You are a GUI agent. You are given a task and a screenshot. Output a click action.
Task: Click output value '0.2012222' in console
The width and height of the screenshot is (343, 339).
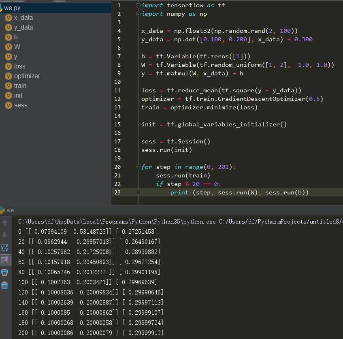(91, 272)
